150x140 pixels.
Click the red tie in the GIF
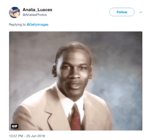pyautogui.click(x=76, y=118)
